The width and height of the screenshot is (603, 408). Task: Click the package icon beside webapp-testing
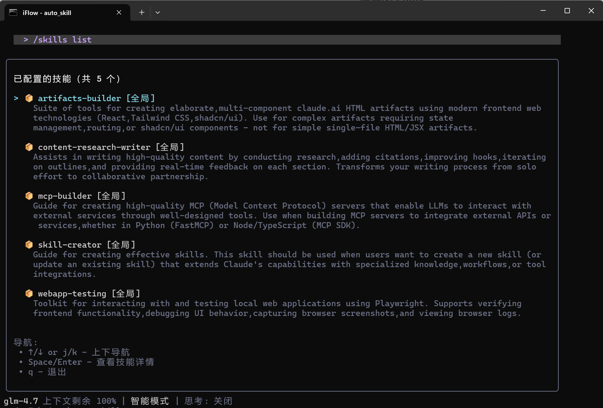29,294
